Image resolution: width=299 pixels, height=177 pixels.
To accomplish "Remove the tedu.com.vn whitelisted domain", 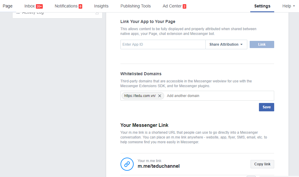I will pos(160,96).
